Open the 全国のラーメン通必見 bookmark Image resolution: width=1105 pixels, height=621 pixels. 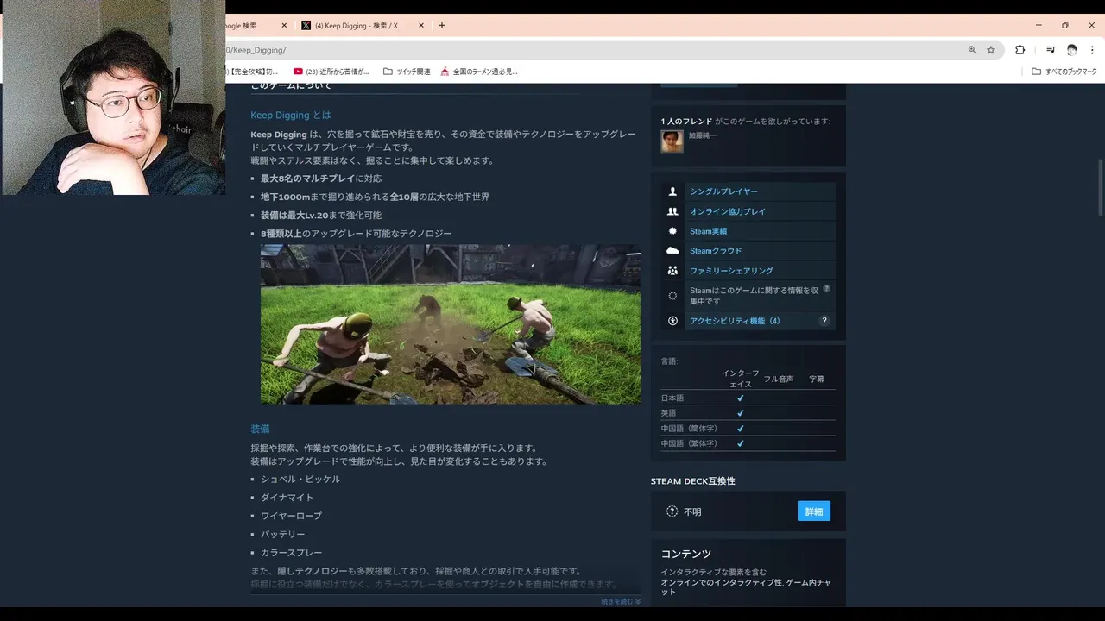click(479, 72)
